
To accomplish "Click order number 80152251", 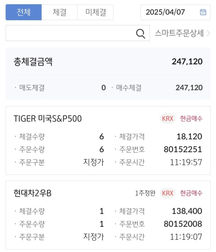I will click(183, 149).
